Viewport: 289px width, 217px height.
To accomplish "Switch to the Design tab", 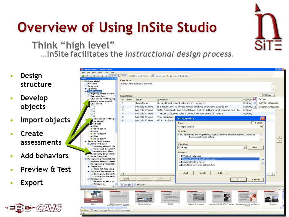I will tap(126, 184).
